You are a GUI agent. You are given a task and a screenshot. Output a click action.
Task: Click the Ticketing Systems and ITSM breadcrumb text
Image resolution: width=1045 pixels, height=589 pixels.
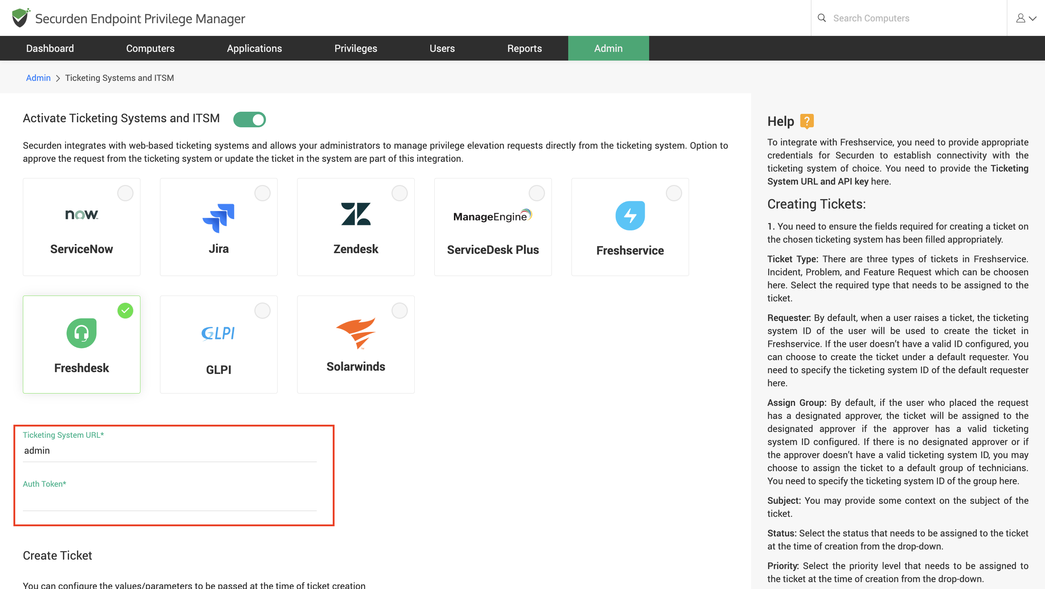[119, 78]
